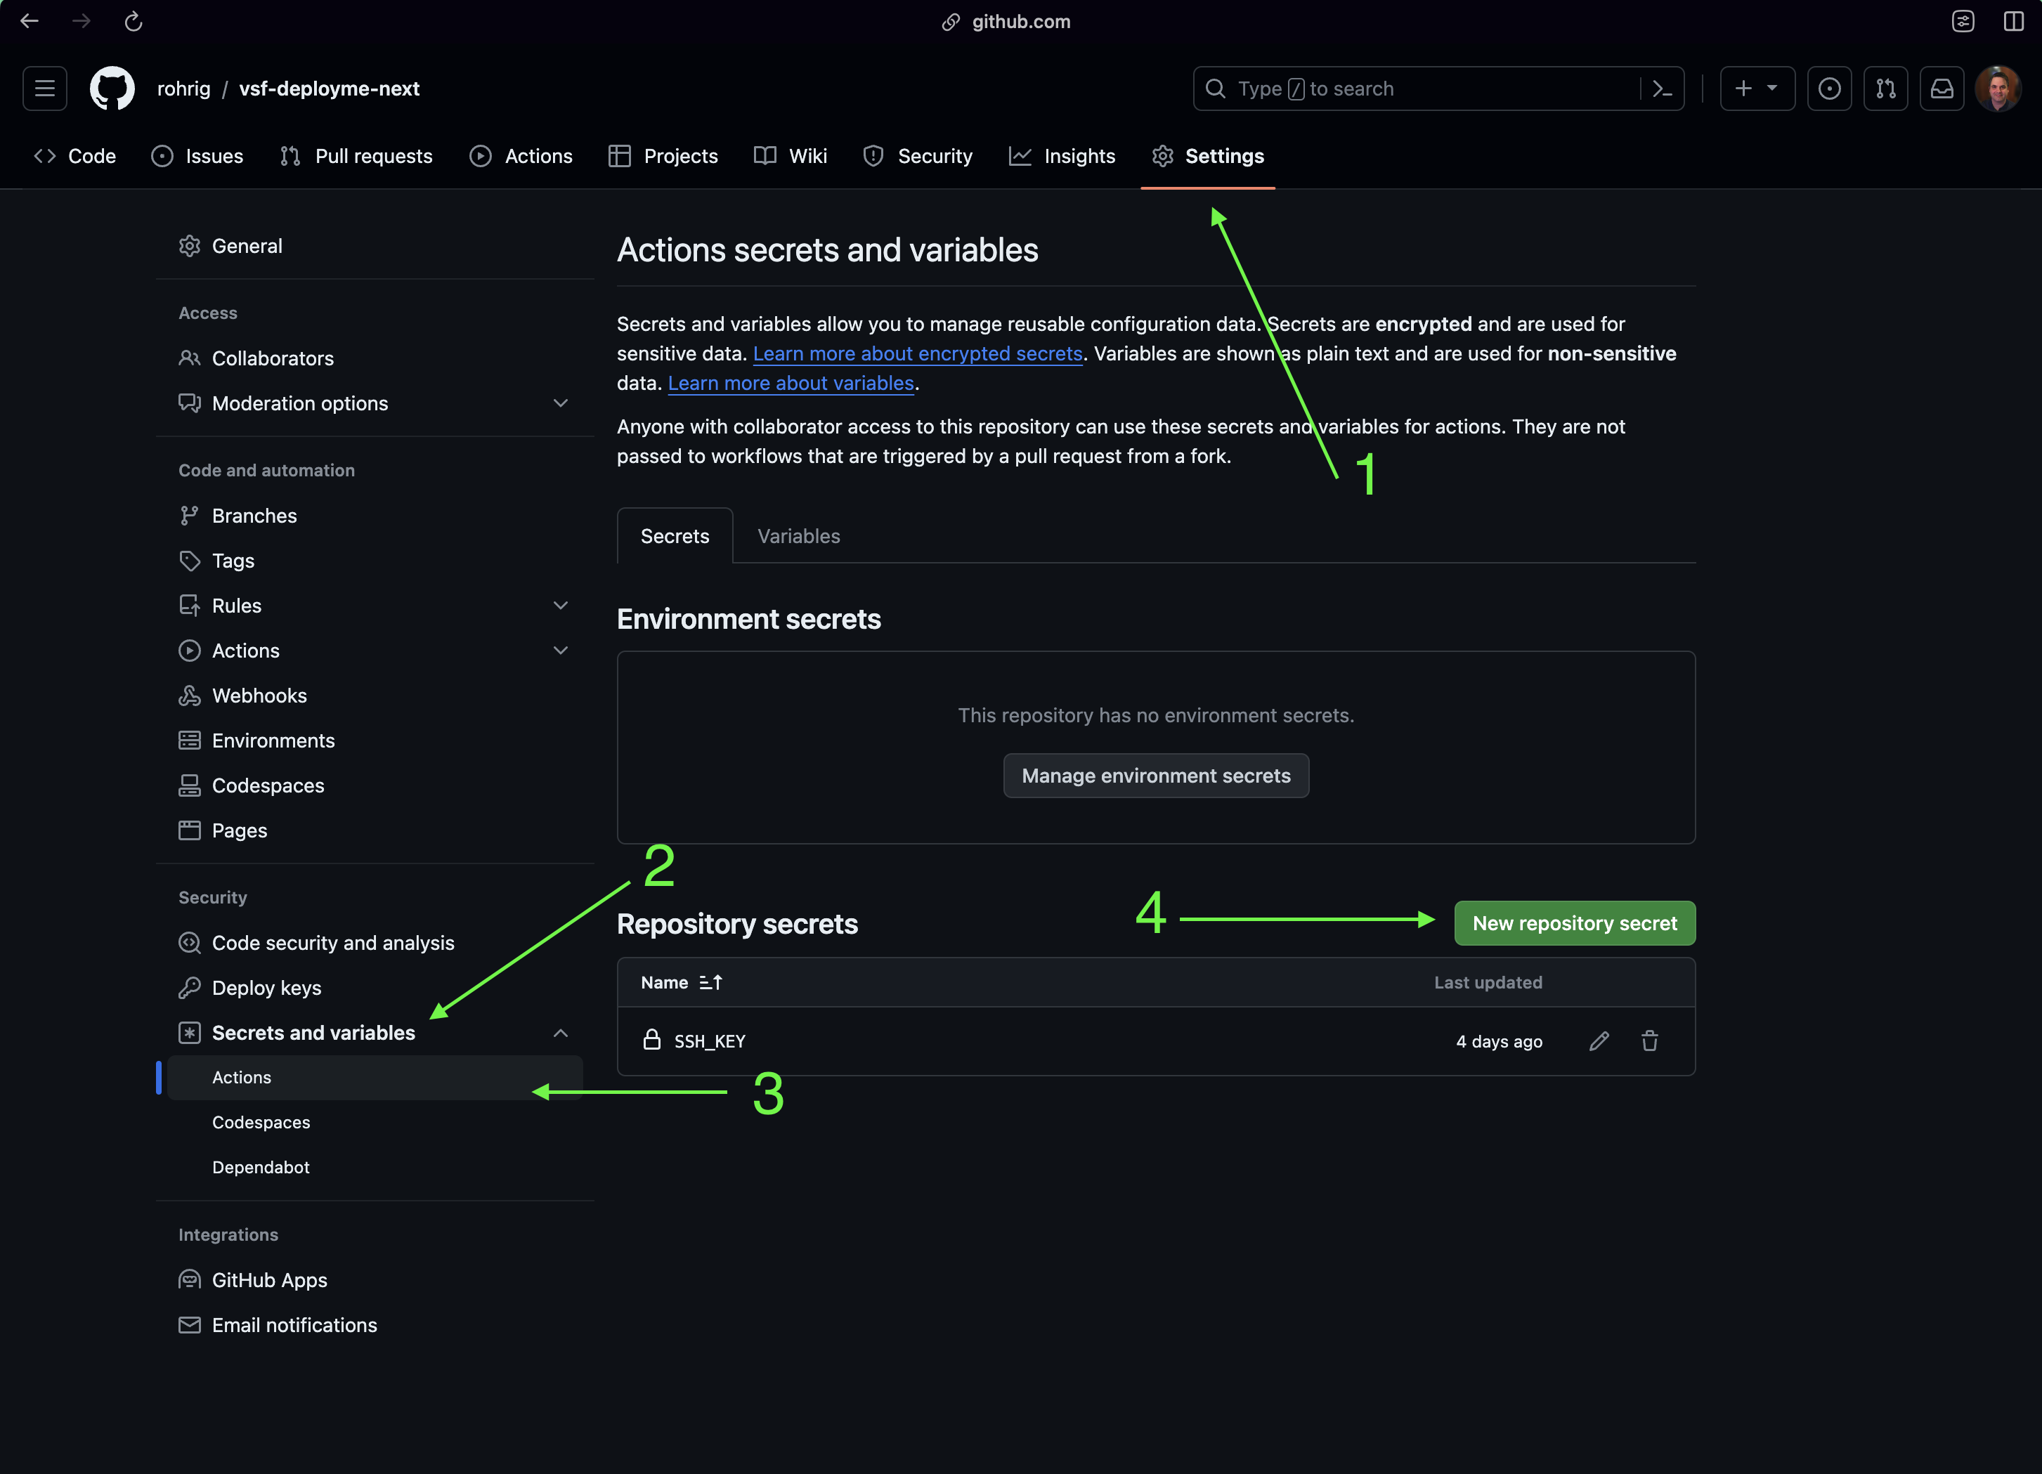The height and width of the screenshot is (1474, 2042).
Task: Open pull requests icon in the header
Action: (x=1885, y=89)
